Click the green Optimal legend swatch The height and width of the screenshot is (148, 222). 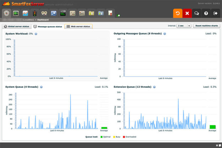tap(101, 137)
